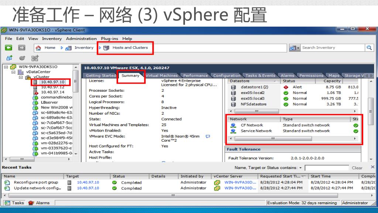Click the Alarms bell icon in status bar
The width and height of the screenshot is (378, 213).
coord(31,203)
